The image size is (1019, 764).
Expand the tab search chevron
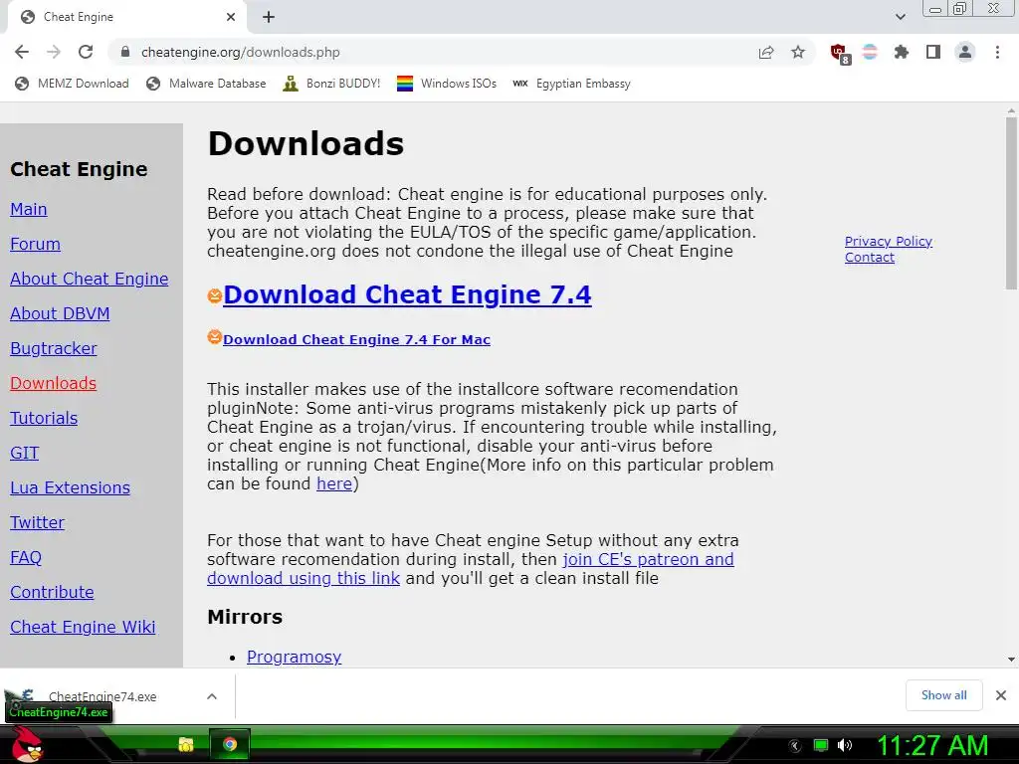[900, 17]
